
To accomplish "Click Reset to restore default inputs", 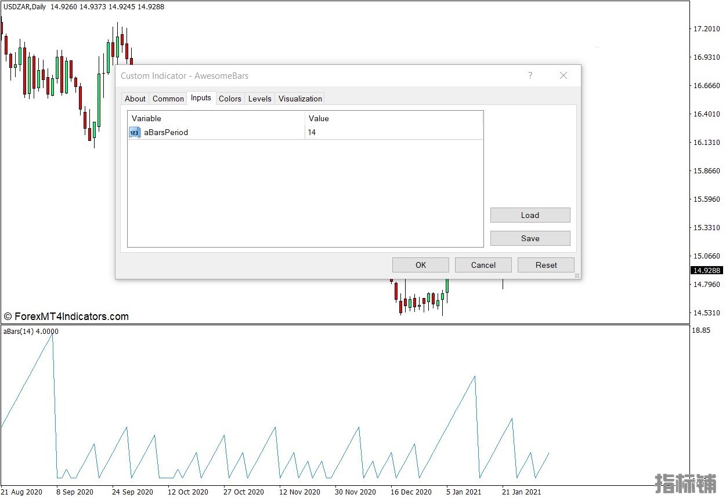I will (546, 265).
